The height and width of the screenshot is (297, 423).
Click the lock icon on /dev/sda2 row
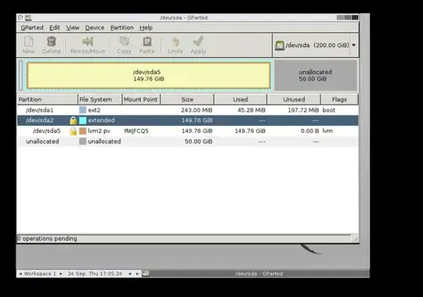click(73, 120)
